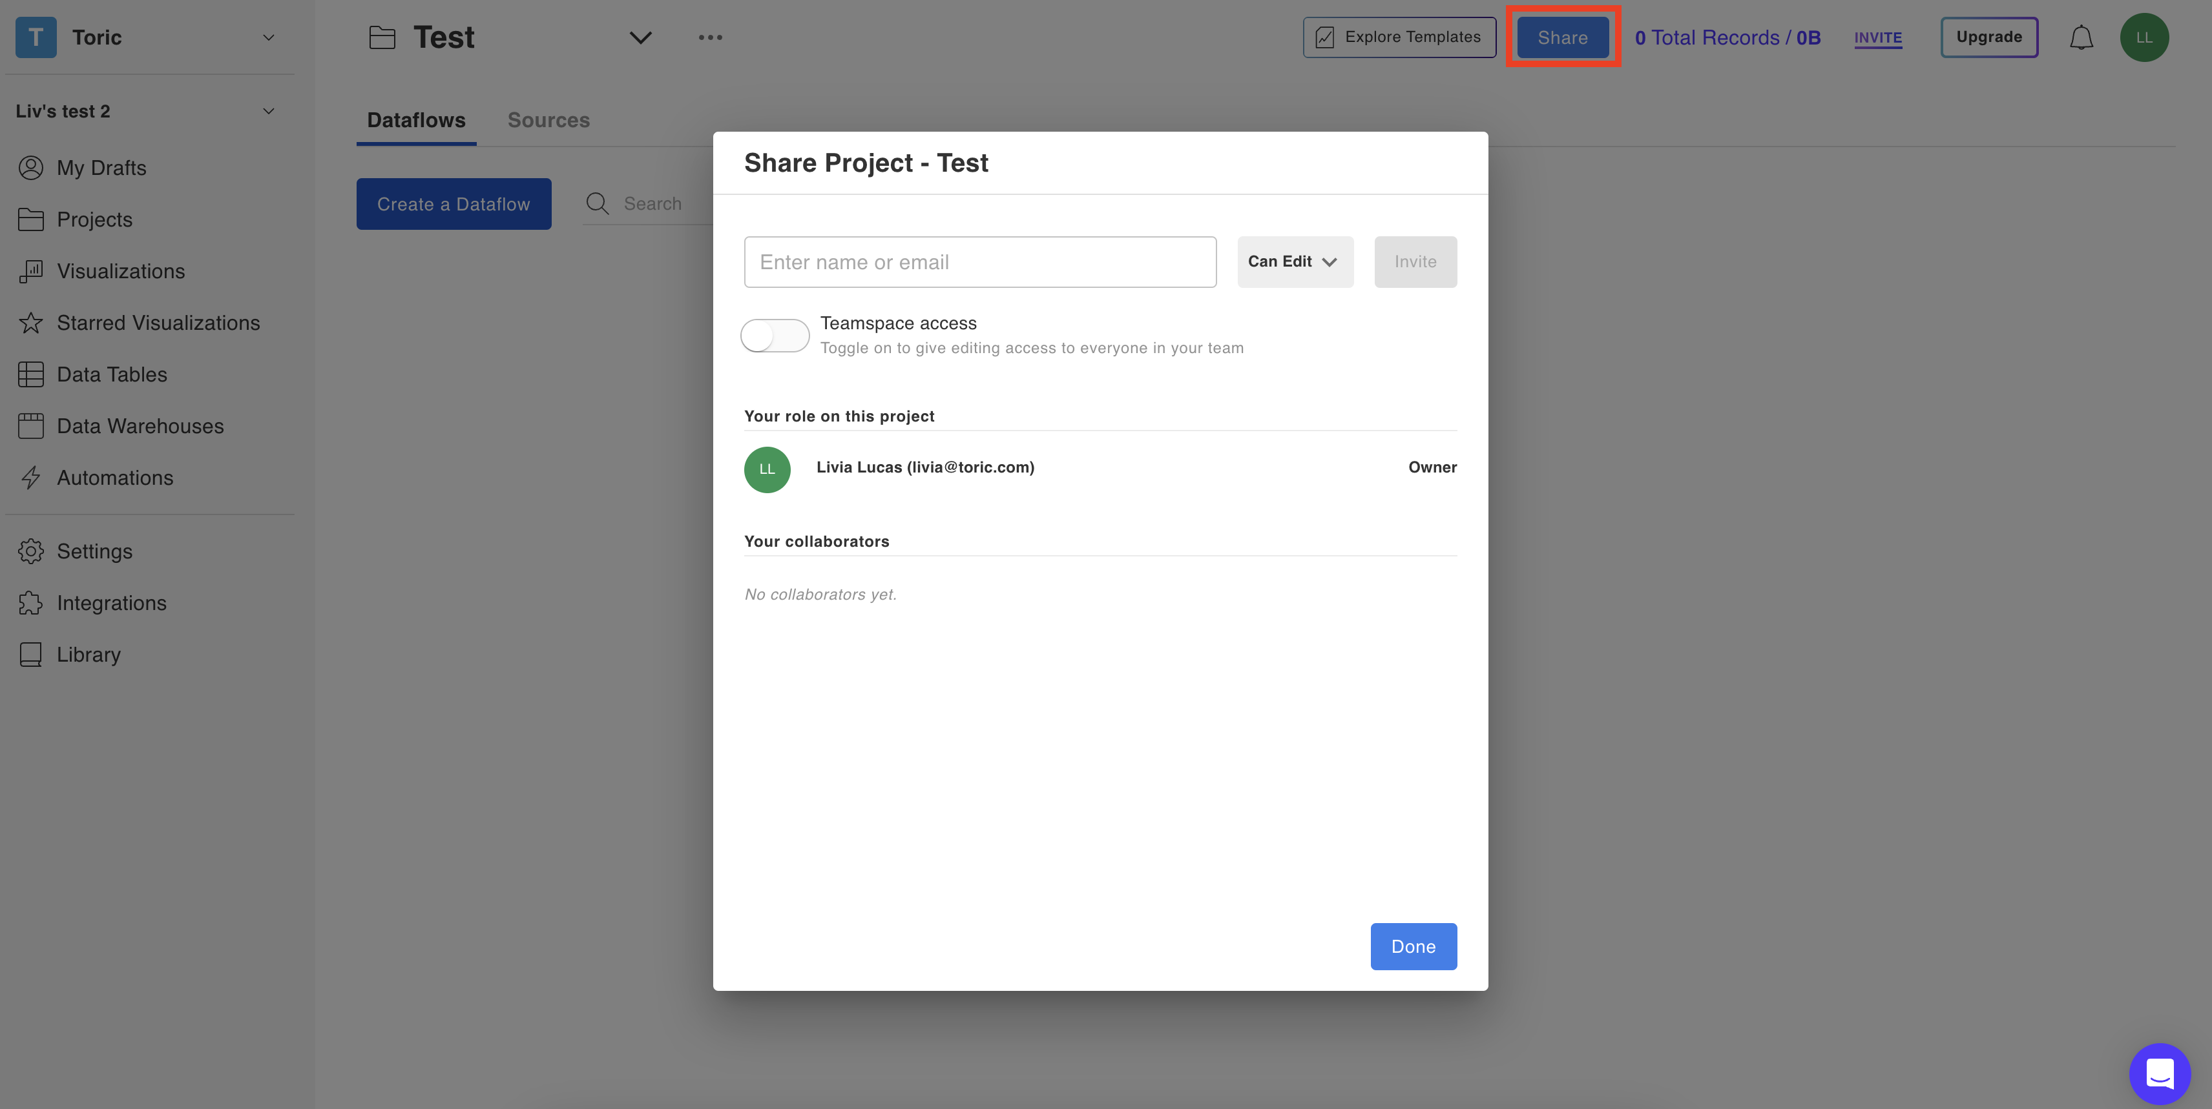This screenshot has height=1109, width=2212.
Task: Switch to the Sources tab
Action: click(548, 120)
